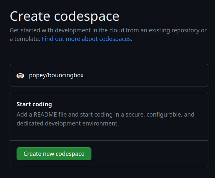The height and width of the screenshot is (178, 215).
Task: Click the "bouncingbox" part of the repository name
Action: click(x=66, y=75)
